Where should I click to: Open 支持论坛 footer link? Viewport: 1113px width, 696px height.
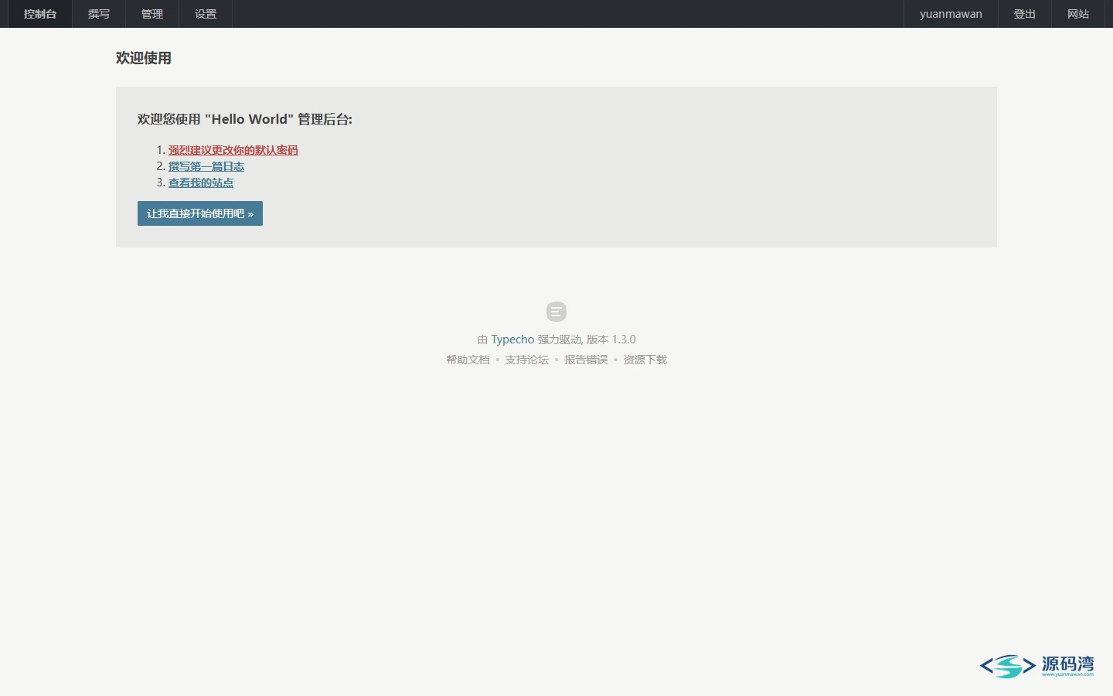[527, 360]
